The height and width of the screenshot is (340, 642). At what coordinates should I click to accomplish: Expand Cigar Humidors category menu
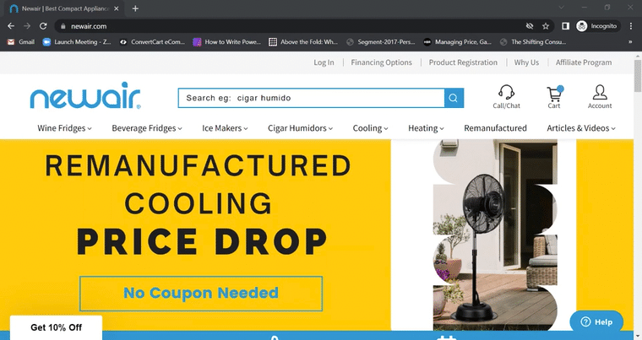[x=300, y=128]
